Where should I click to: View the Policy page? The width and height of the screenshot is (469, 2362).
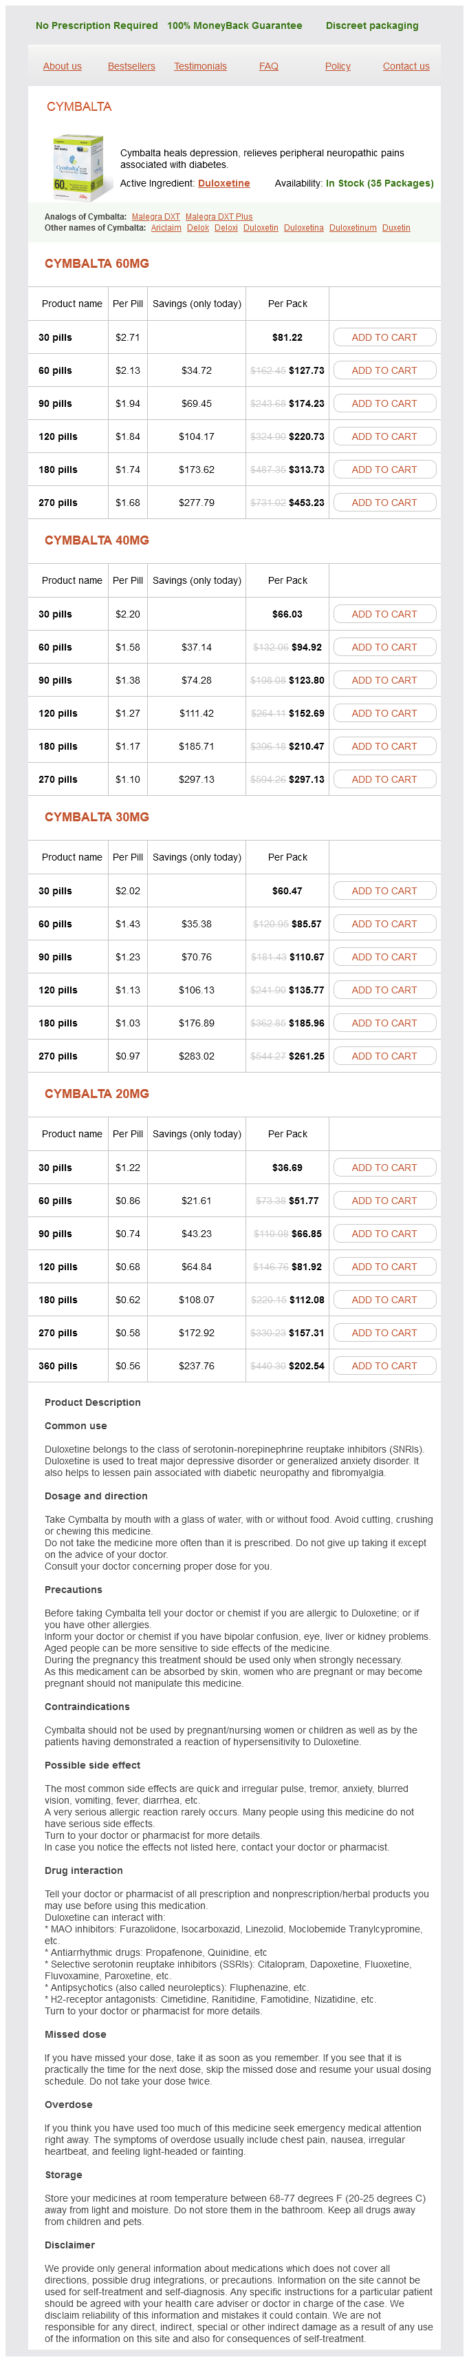pyautogui.click(x=337, y=66)
